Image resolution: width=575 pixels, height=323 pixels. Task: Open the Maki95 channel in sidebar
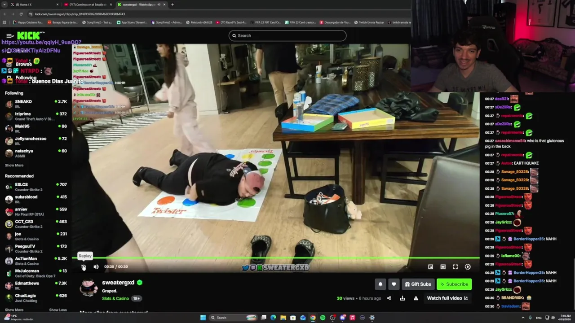(36, 129)
